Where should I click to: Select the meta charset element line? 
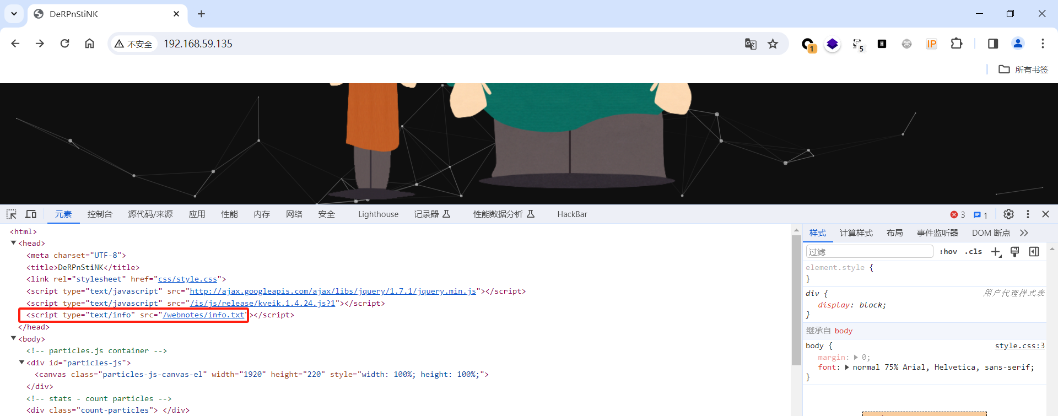[x=76, y=256]
